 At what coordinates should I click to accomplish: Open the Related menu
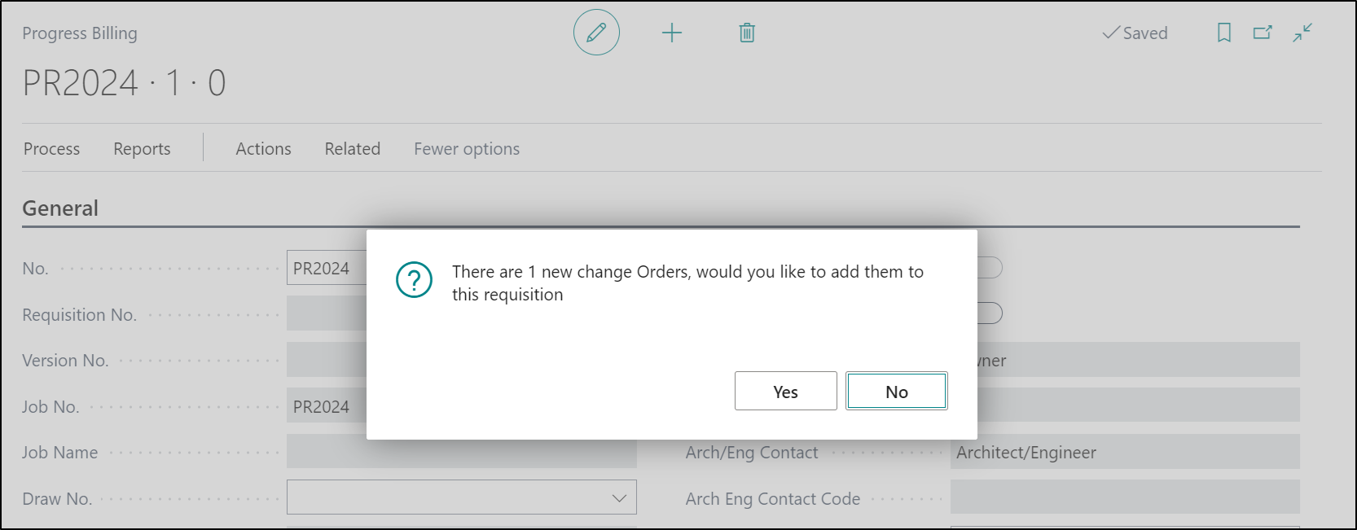click(352, 149)
